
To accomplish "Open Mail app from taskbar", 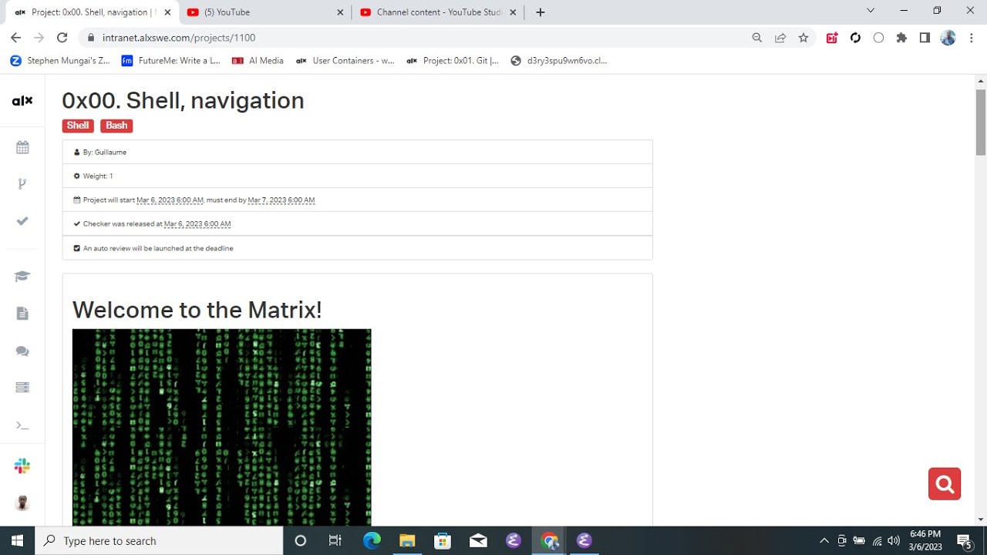I will (478, 540).
